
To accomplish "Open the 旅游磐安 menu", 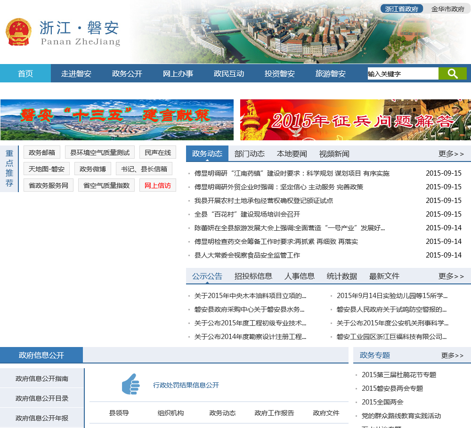I will pyautogui.click(x=331, y=73).
